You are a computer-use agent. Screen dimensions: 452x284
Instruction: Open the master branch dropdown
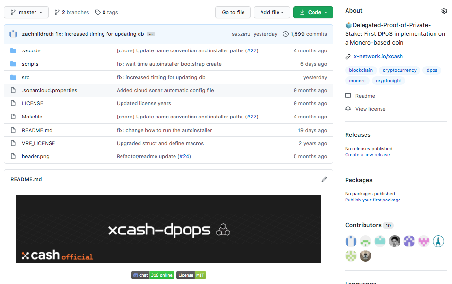(x=26, y=13)
